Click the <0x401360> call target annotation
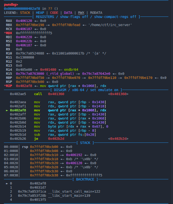 (118, 94)
